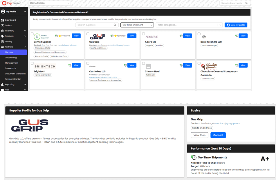
Task: Select the Chew + Heal checkbox
Action: tap(143, 63)
